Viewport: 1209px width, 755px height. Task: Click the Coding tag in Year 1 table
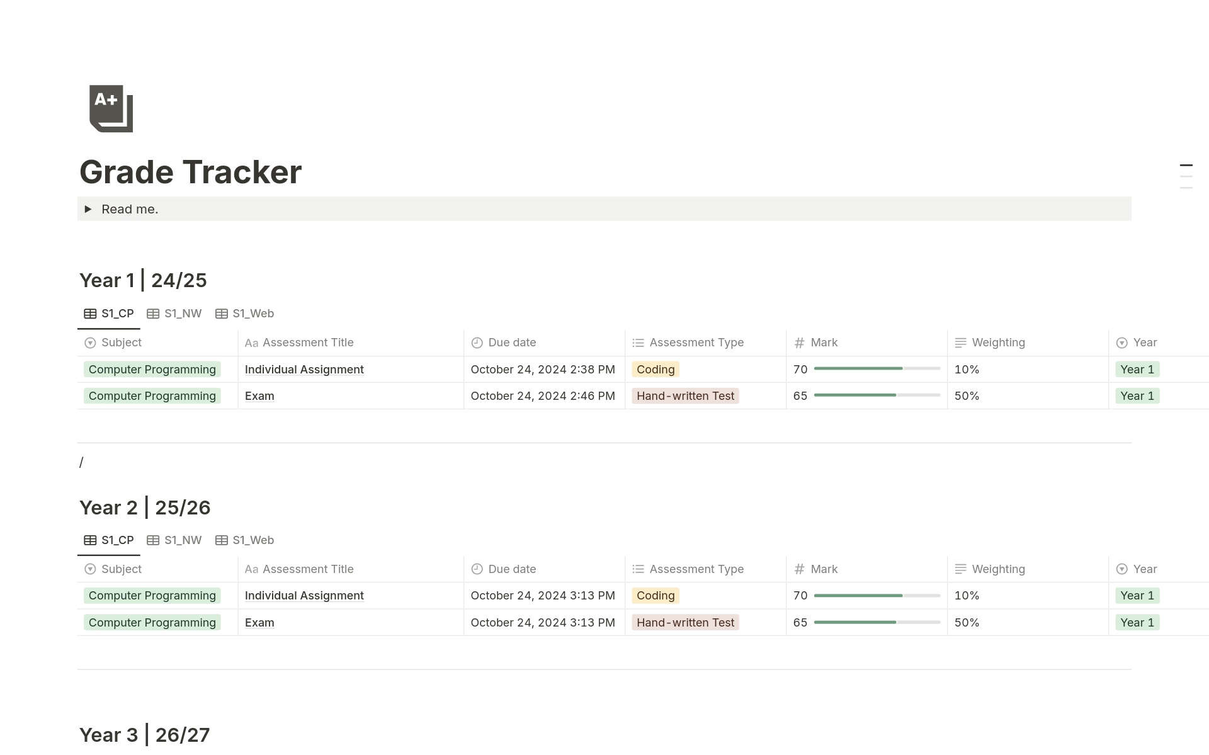click(x=656, y=370)
